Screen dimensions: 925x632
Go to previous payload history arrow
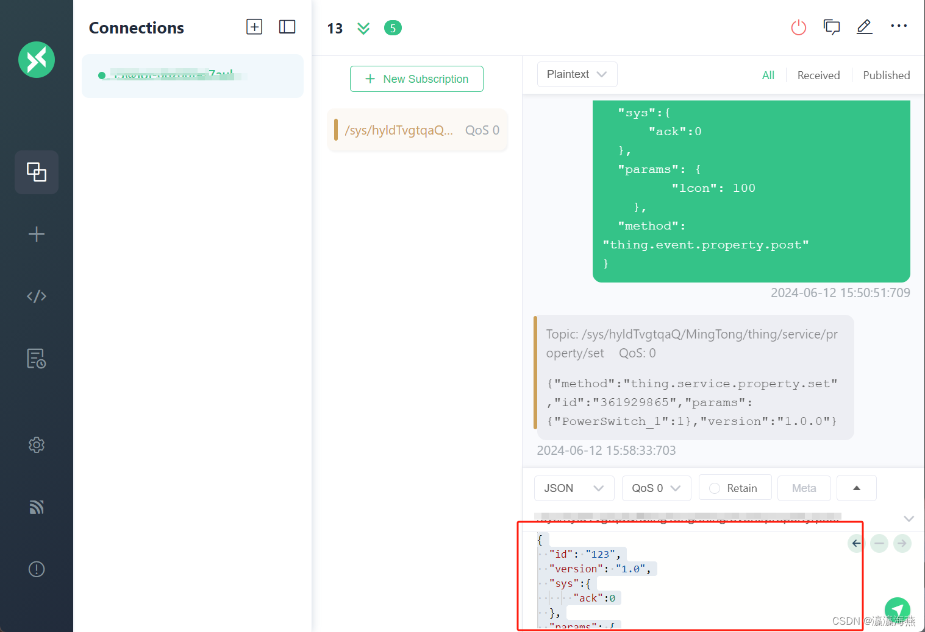pyautogui.click(x=856, y=543)
